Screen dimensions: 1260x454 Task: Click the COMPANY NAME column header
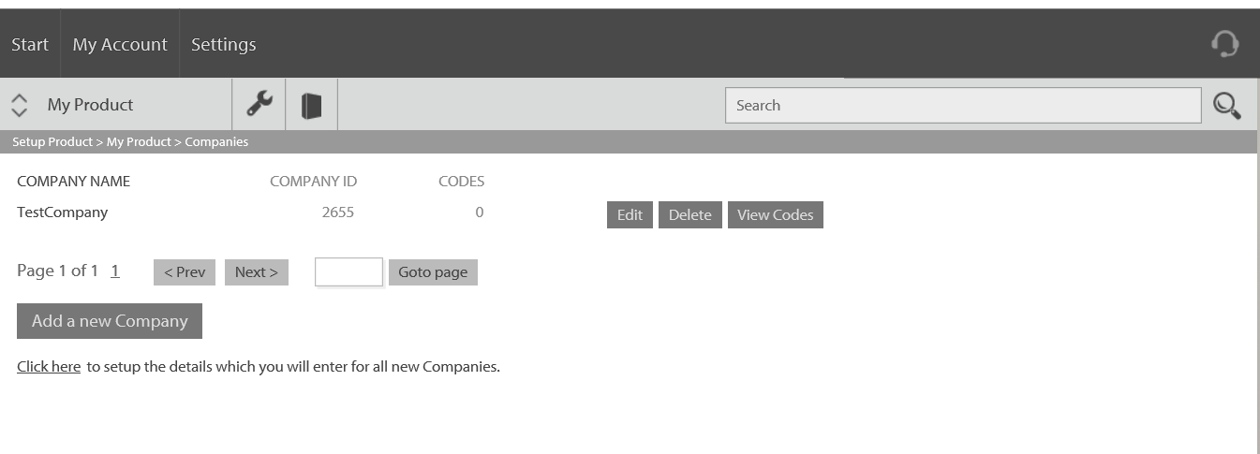[74, 182]
